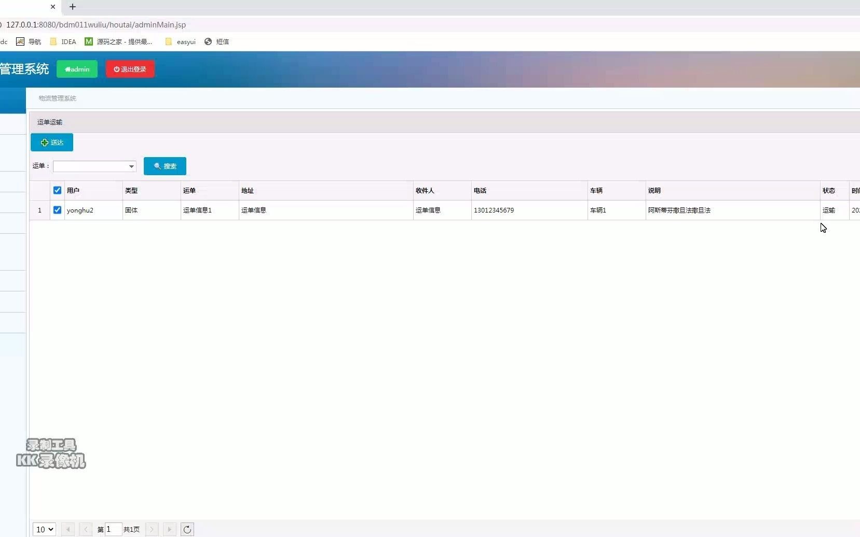Click the next page pagination icon

coord(152,529)
